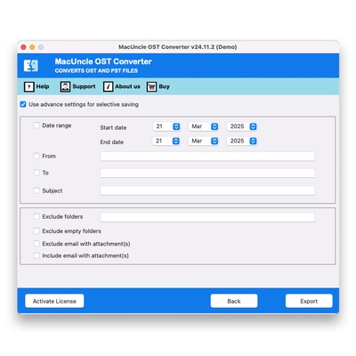Open the Start date day dropdown
The image size is (356, 356).
tap(166, 126)
